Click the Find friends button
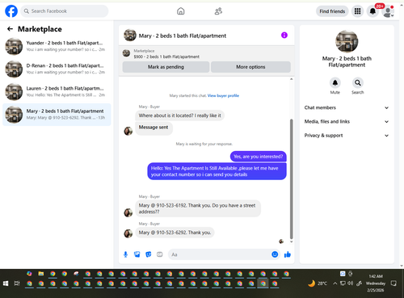 click(332, 11)
